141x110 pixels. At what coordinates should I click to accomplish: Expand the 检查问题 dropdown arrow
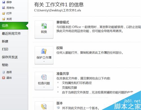(x=44, y=87)
